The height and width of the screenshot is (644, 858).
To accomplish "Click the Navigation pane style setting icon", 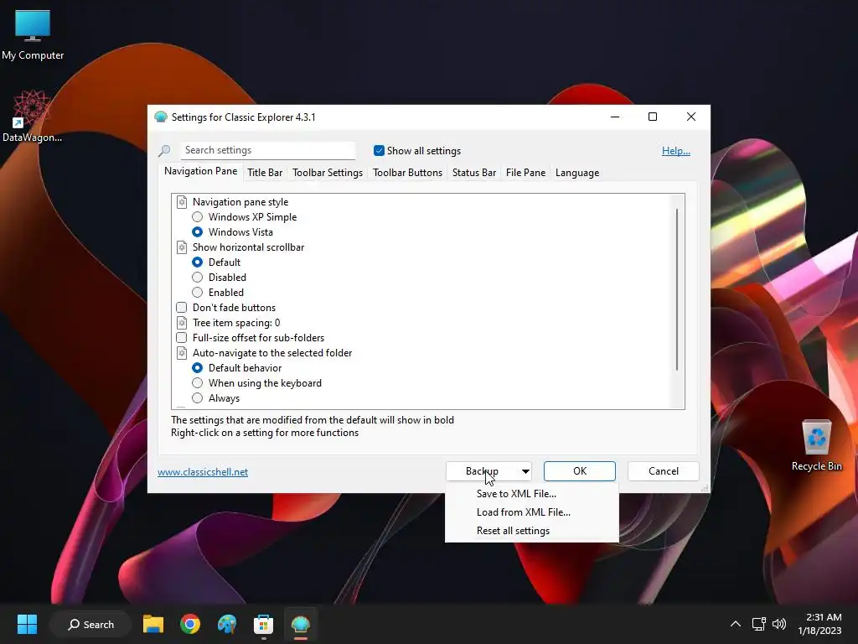I will pyautogui.click(x=182, y=202).
